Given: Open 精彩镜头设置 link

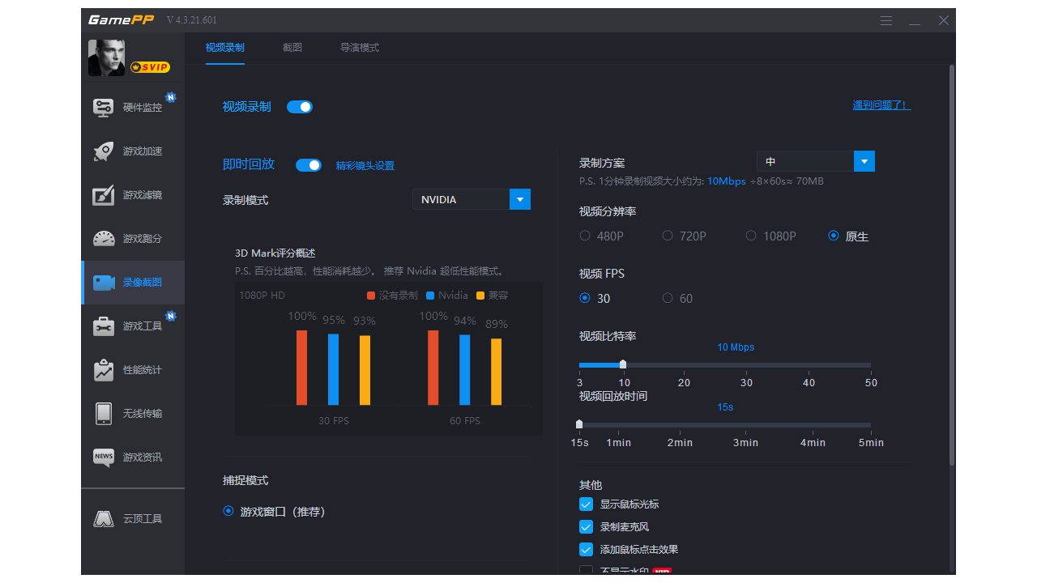Looking at the screenshot, I should point(365,166).
